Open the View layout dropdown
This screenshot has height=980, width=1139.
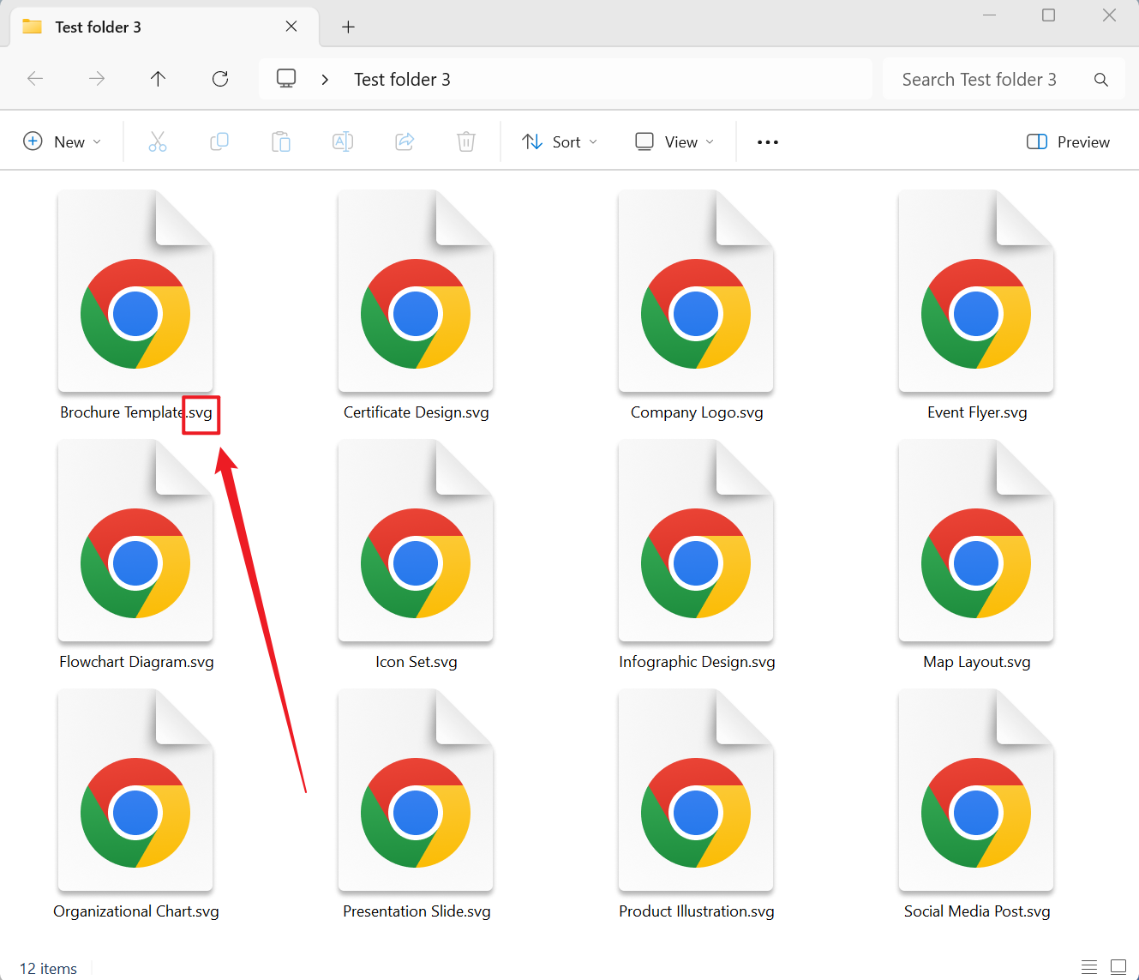click(x=674, y=141)
